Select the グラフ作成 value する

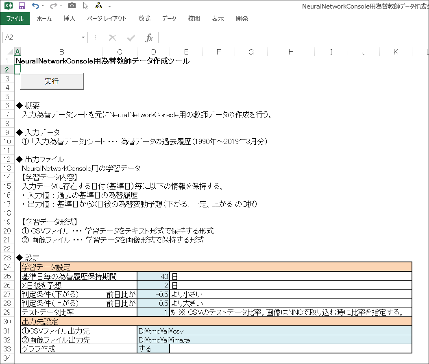click(153, 349)
